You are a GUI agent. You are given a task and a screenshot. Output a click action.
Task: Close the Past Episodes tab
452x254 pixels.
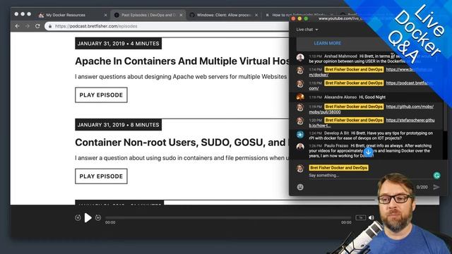181,15
